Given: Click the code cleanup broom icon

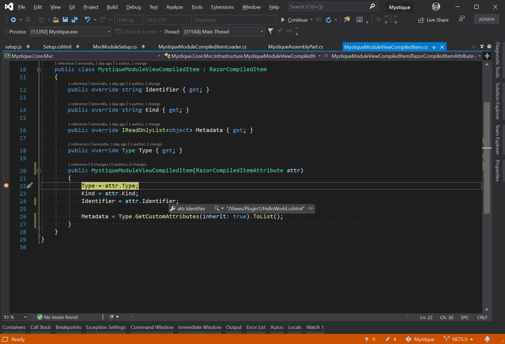Looking at the screenshot, I should coord(111,317).
